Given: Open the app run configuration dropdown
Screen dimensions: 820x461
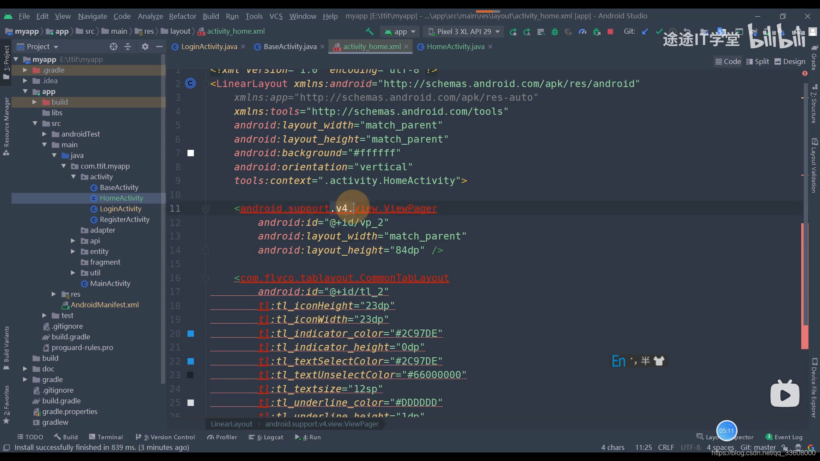Looking at the screenshot, I should tap(400, 32).
